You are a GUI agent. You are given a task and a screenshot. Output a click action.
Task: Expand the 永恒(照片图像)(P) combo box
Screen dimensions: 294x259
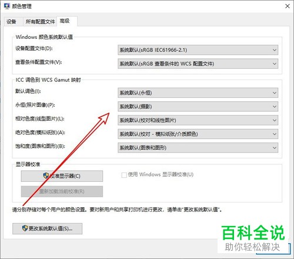[198, 107]
